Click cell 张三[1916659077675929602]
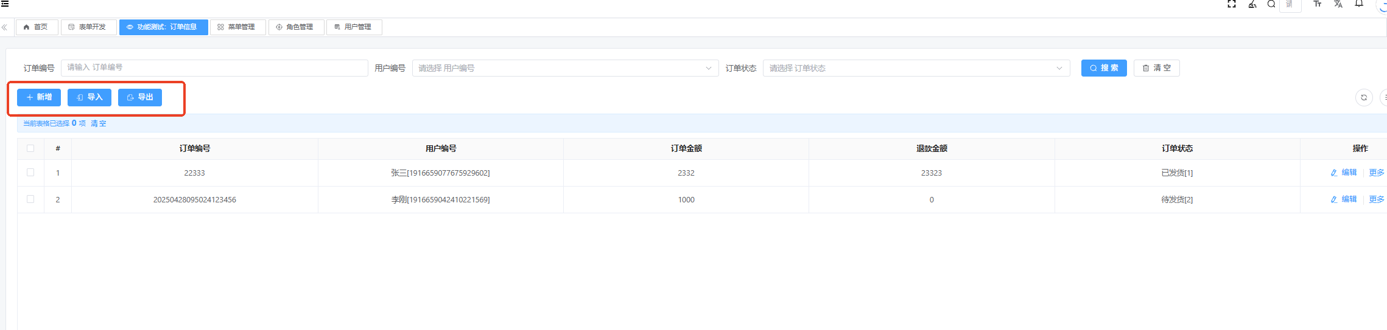This screenshot has width=1387, height=330. coord(441,173)
